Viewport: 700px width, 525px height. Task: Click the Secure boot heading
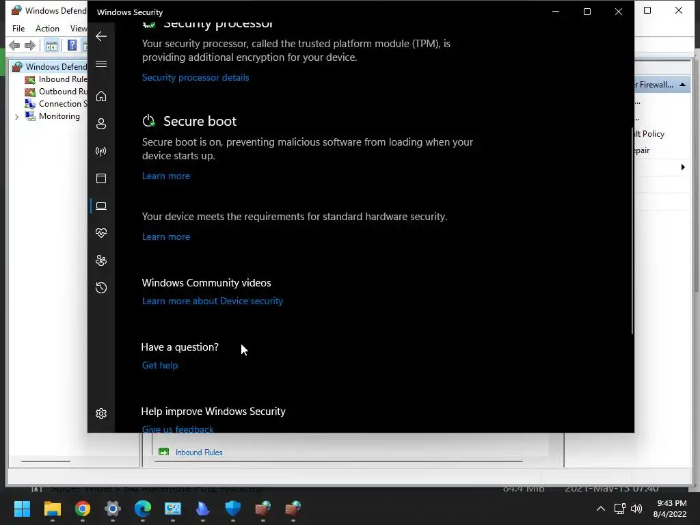point(200,121)
